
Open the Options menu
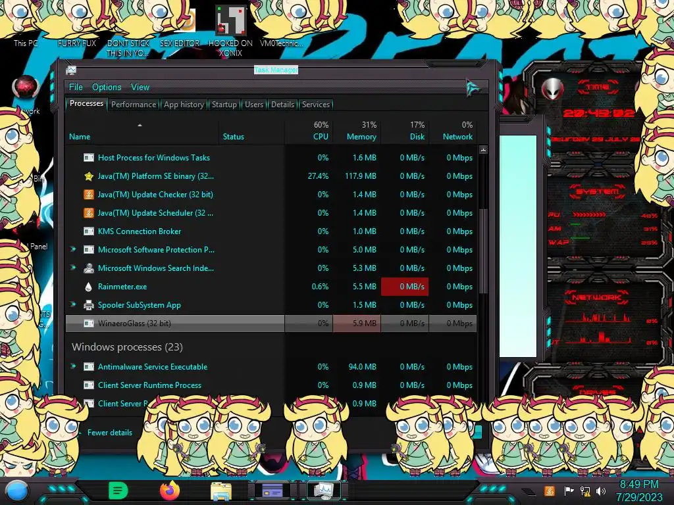point(107,87)
